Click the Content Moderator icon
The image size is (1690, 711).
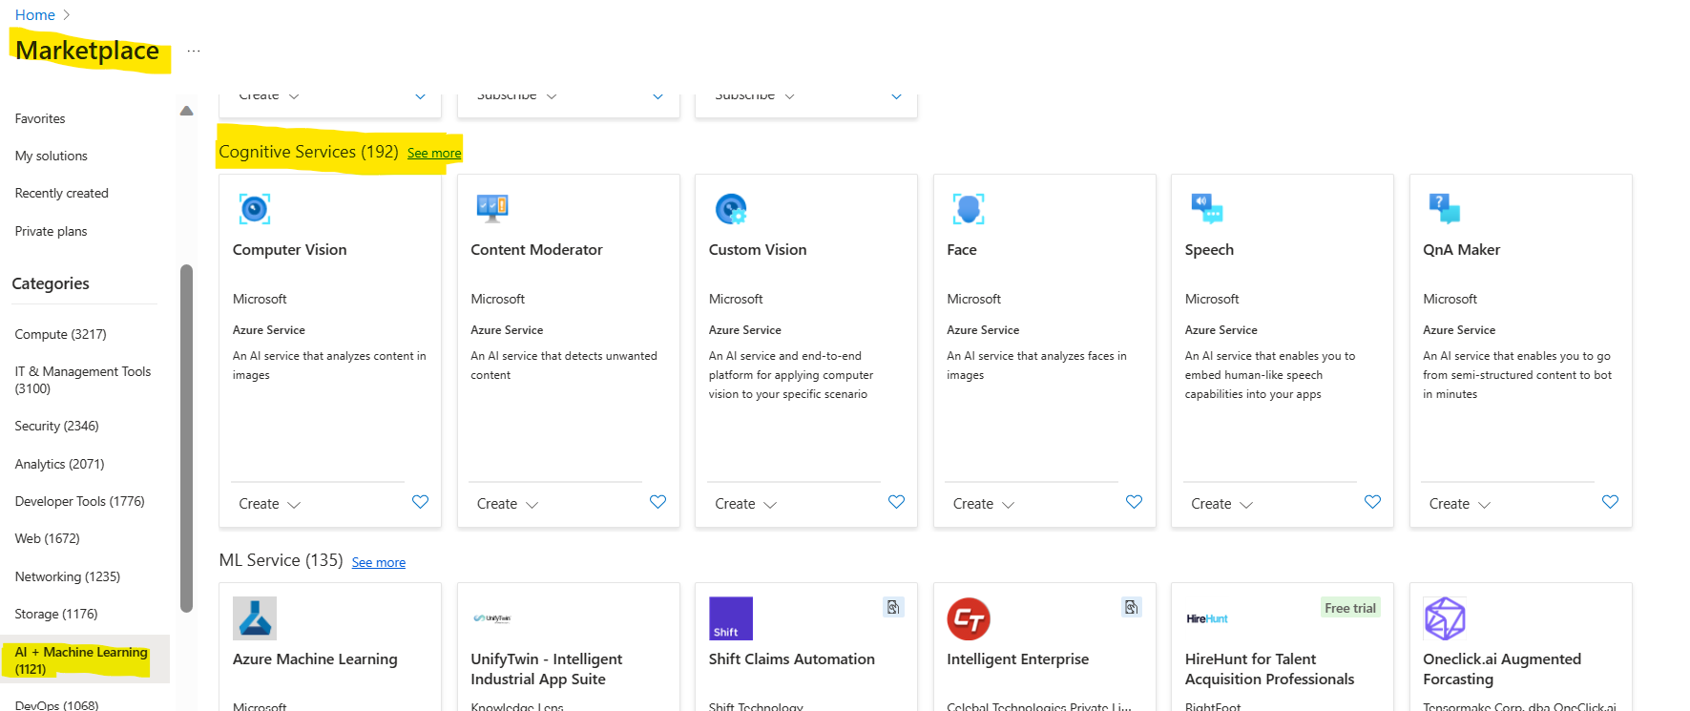pos(492,208)
